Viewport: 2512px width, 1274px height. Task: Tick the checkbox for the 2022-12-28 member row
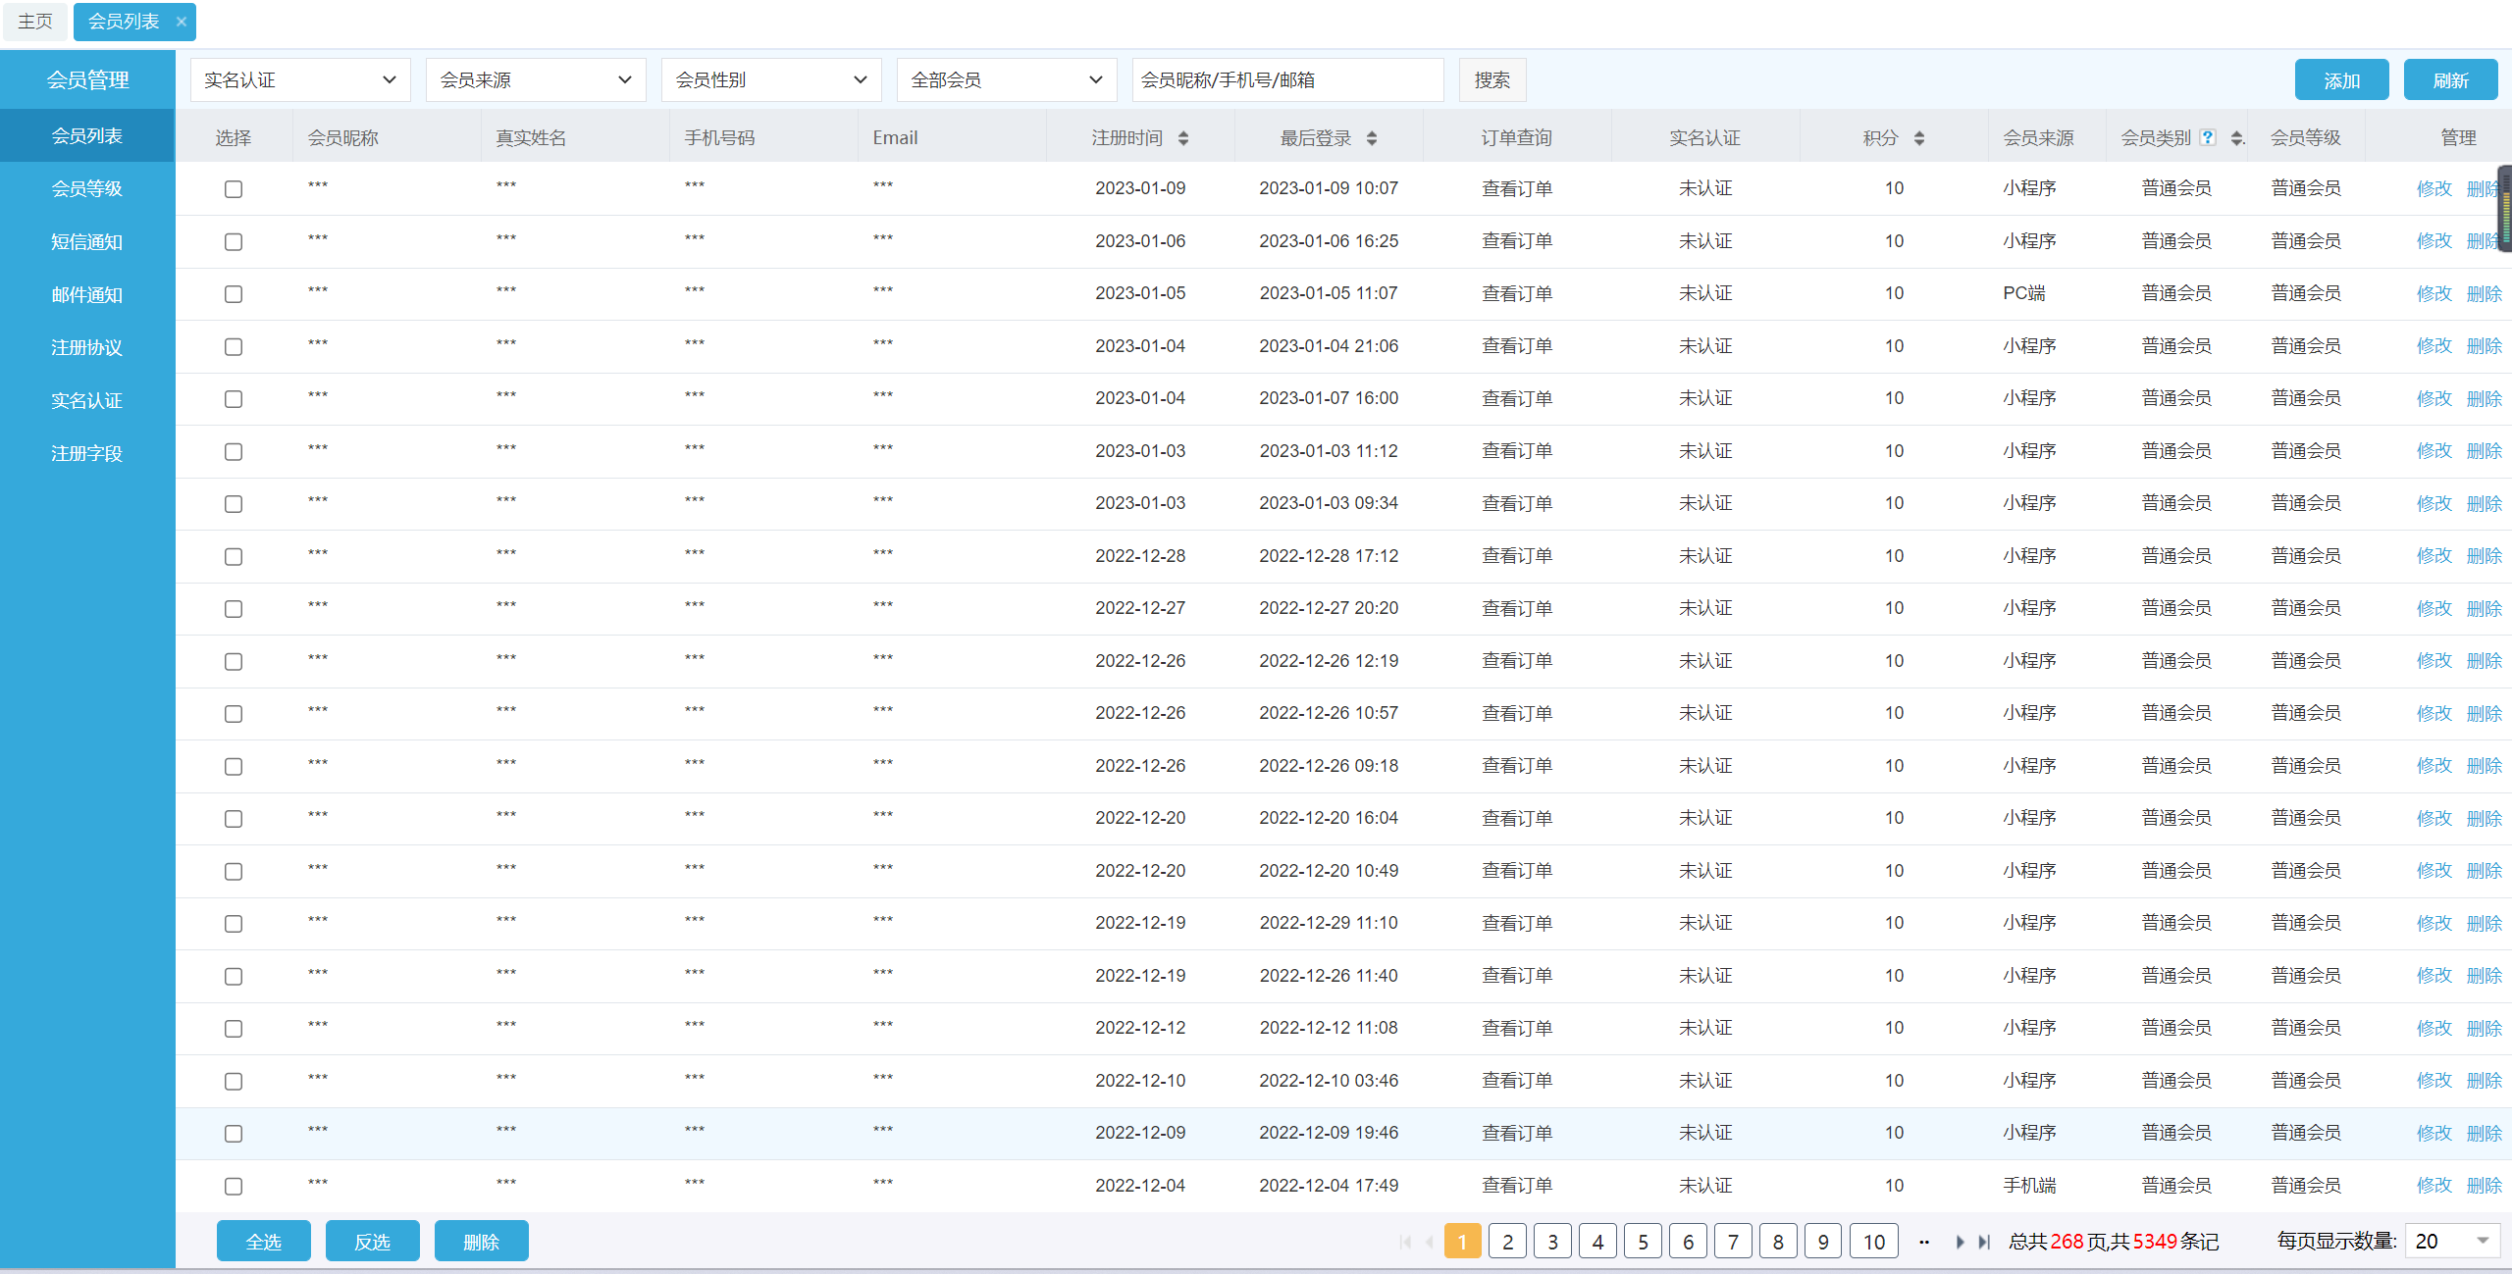click(234, 556)
